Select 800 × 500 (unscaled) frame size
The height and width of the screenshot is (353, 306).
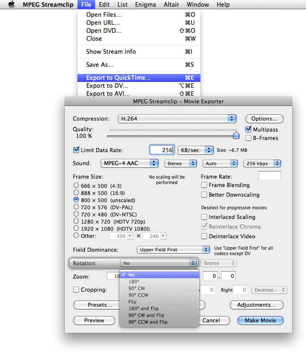point(76,200)
